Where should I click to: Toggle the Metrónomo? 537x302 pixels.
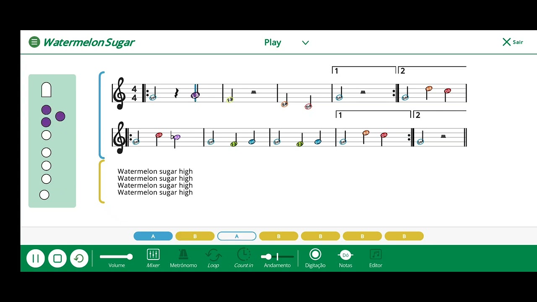183,258
